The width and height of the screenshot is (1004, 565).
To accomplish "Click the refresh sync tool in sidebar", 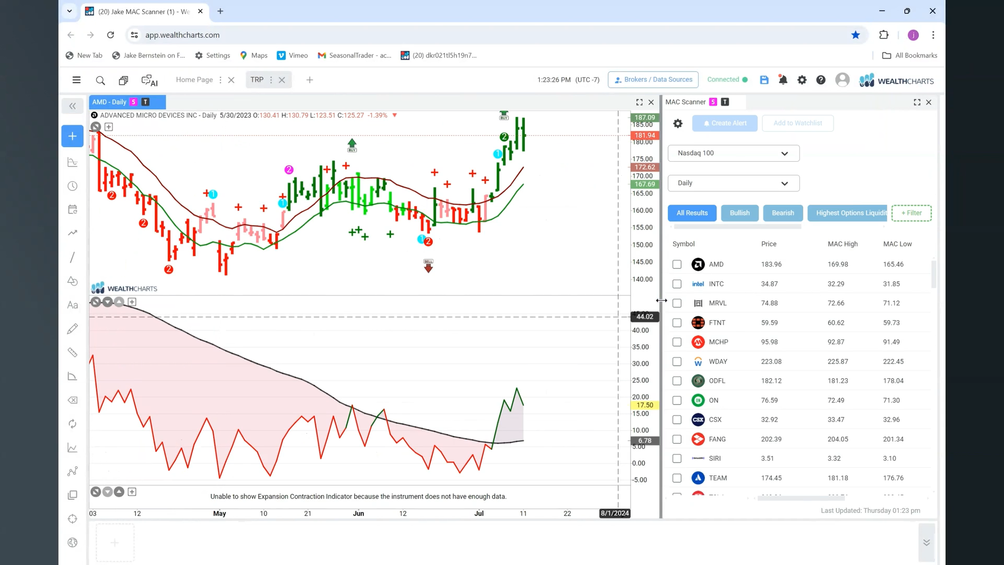I will coord(73,424).
